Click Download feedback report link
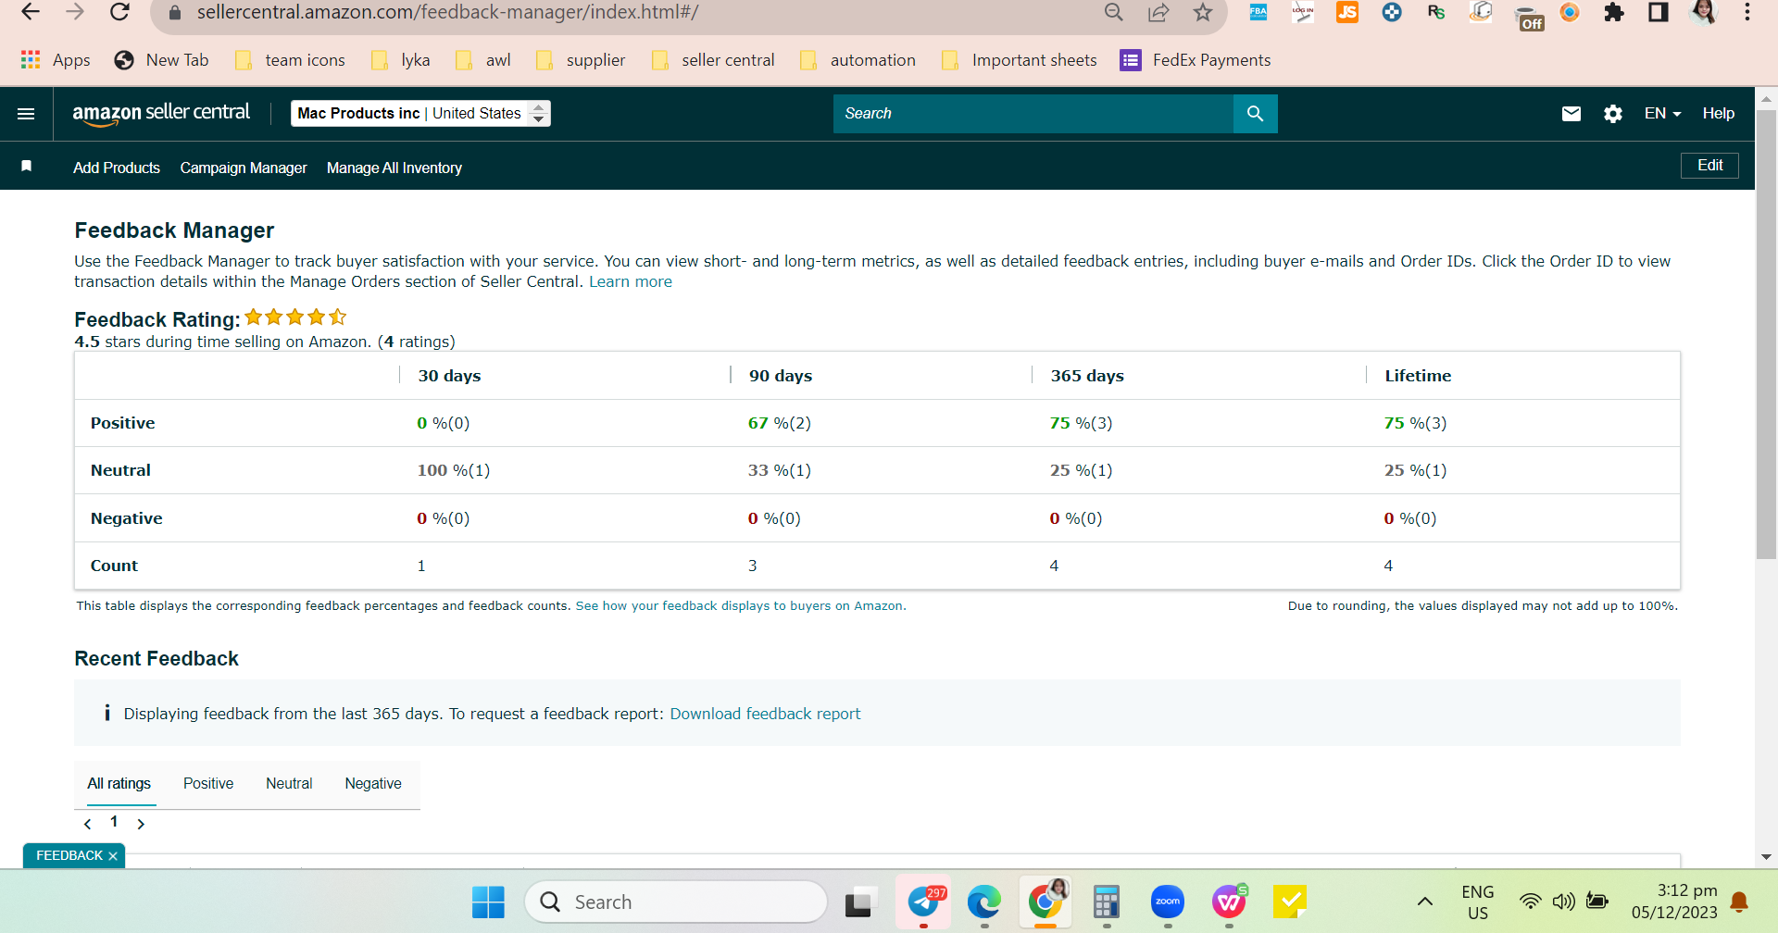Viewport: 1778px width, 933px height. click(765, 714)
